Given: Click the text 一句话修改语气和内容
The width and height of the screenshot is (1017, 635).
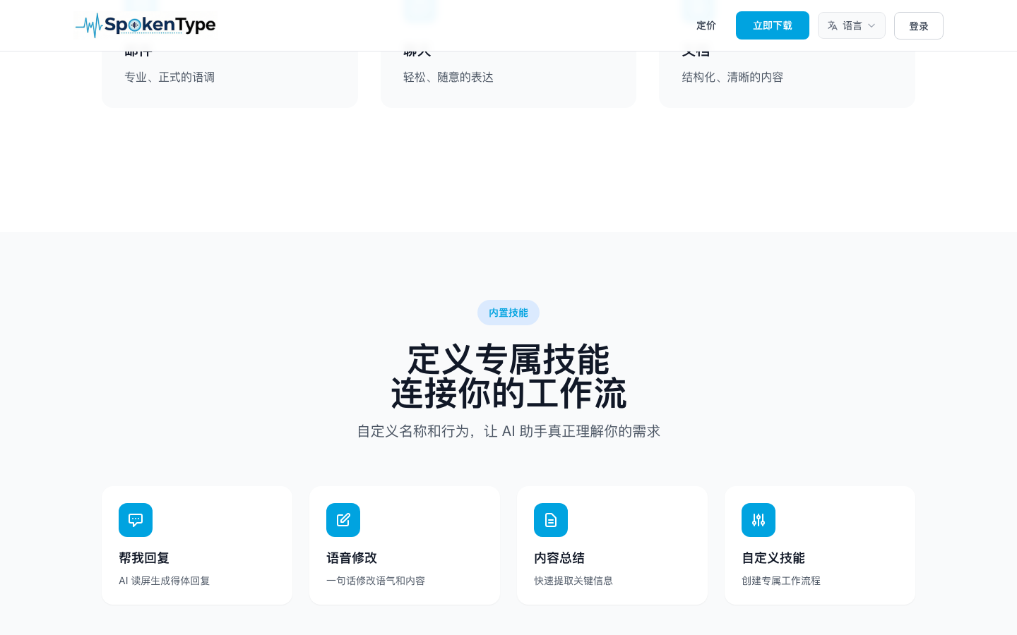Looking at the screenshot, I should click(376, 581).
